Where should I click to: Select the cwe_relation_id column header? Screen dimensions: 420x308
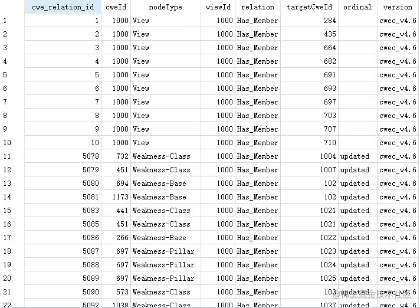click(x=63, y=6)
